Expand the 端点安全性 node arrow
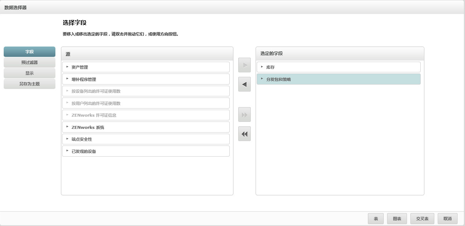The width and height of the screenshot is (465, 226). 67,139
